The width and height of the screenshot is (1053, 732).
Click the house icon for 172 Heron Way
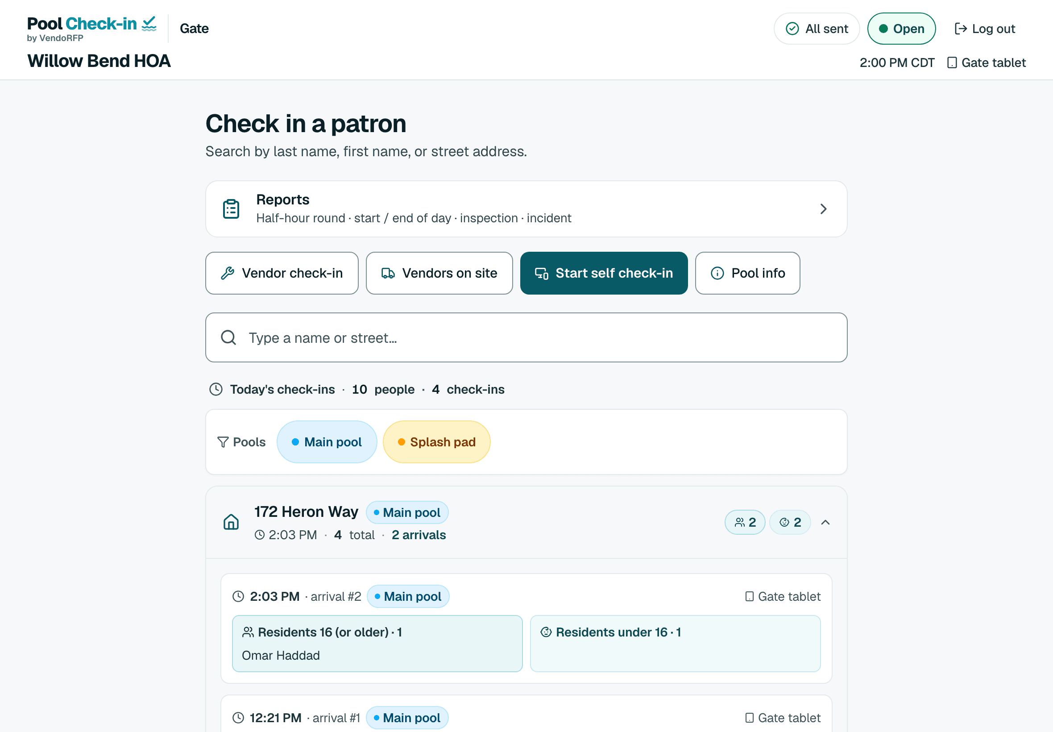[x=231, y=522]
